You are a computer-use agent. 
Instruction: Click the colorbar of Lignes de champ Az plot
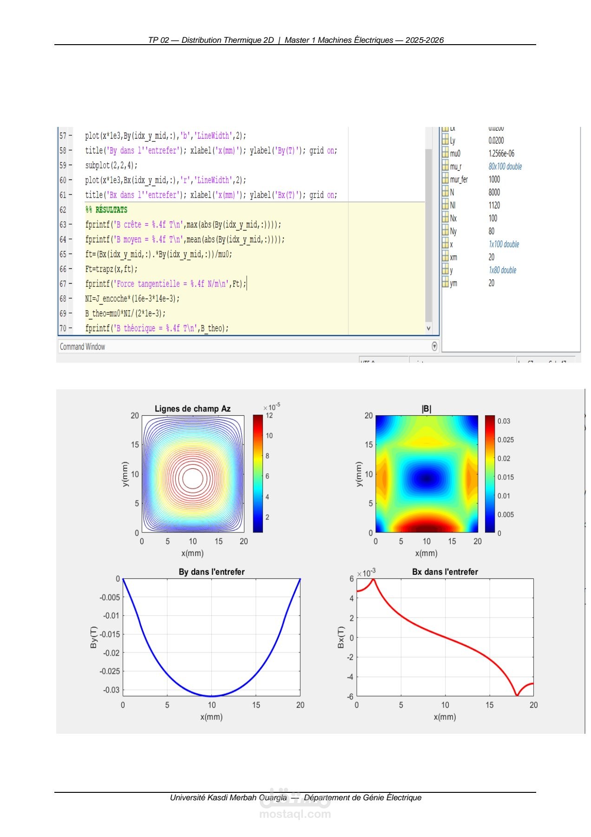coord(258,473)
